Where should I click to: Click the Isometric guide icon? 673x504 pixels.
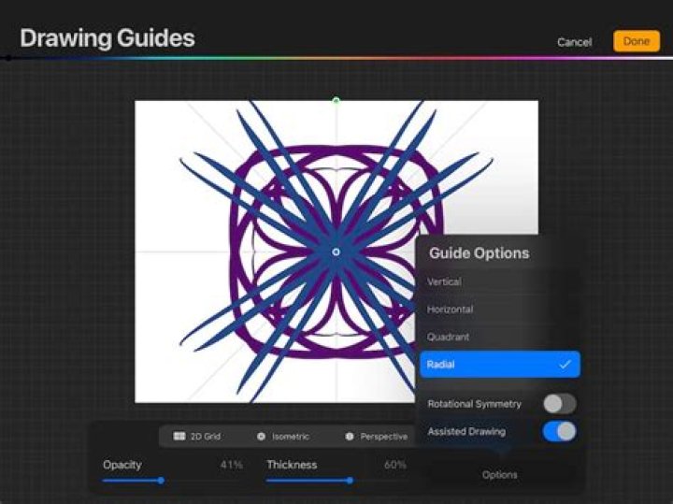261,437
